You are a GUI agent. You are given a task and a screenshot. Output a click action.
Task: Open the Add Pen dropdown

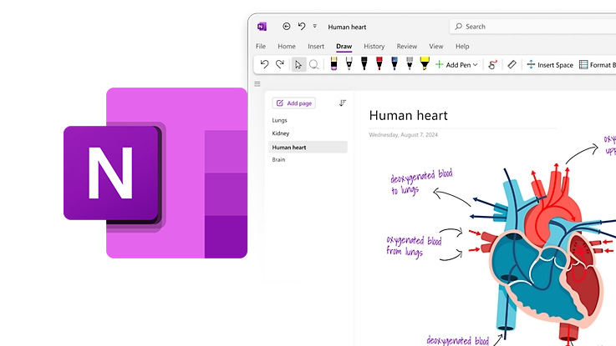click(456, 65)
